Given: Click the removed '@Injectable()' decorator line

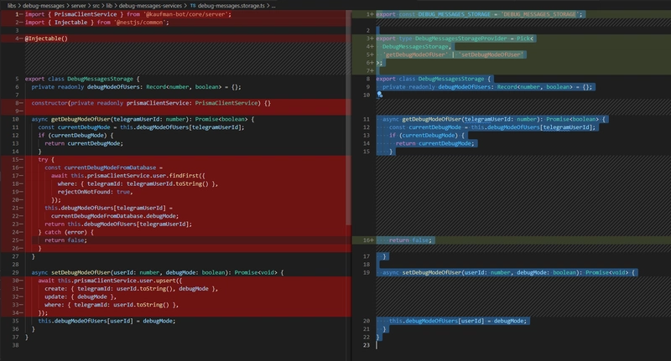Looking at the screenshot, I should 46,39.
